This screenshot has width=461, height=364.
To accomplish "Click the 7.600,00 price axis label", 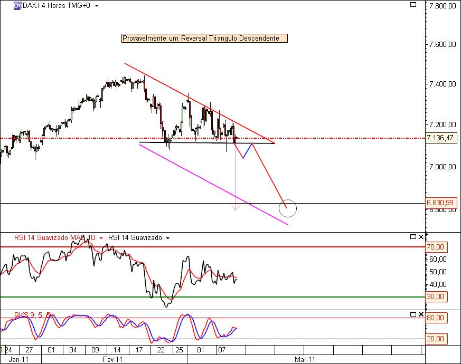I will [x=443, y=44].
